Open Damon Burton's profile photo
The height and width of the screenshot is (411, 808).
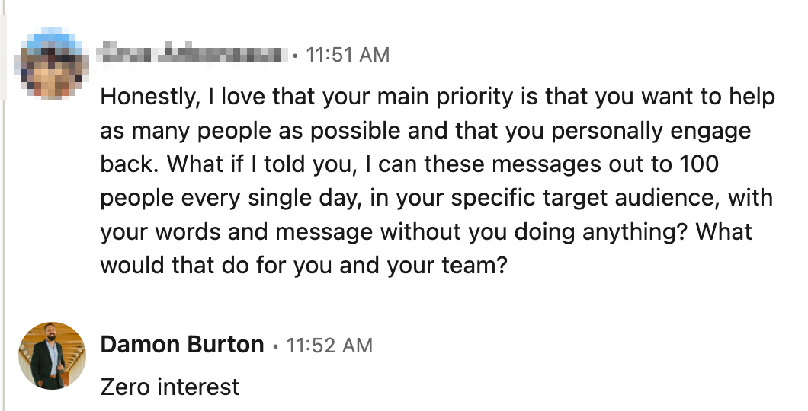point(52,355)
